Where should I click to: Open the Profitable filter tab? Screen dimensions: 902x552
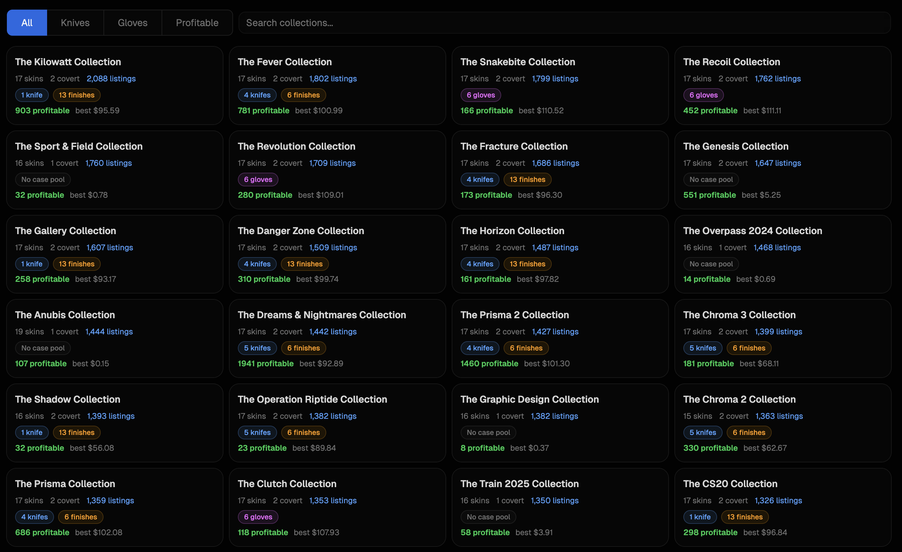197,23
